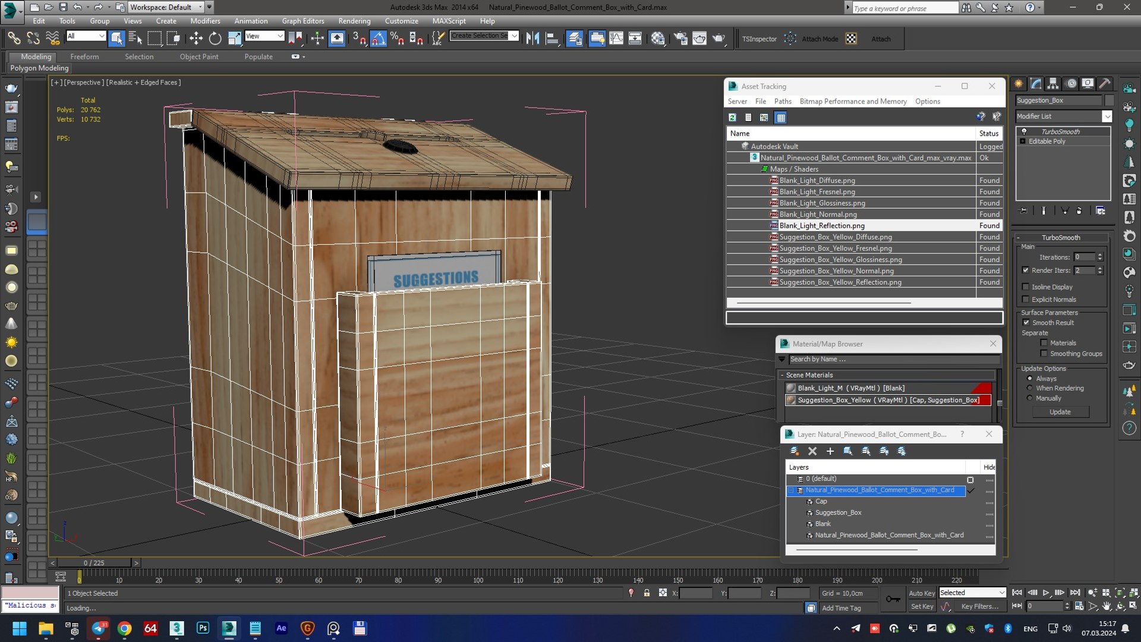Click the Suggestion_Box object color swatch
This screenshot has height=642, width=1141.
1109,100
